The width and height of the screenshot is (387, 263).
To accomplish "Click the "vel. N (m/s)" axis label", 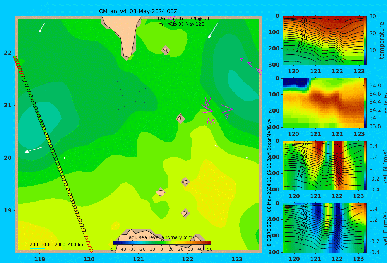I will click(385, 166).
